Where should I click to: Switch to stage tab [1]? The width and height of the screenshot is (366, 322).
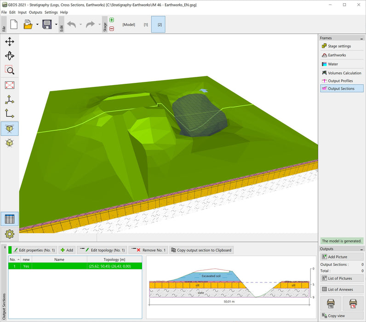tap(146, 24)
